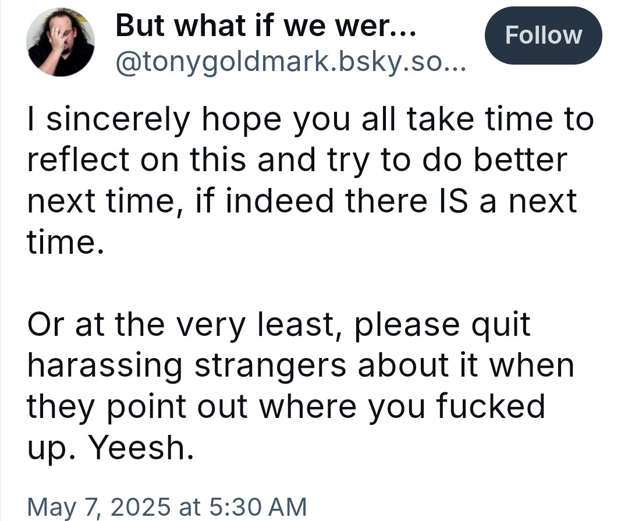628x521 pixels.
Task: Click the phrase 'harassing strangers' in the post
Action: coord(187,366)
